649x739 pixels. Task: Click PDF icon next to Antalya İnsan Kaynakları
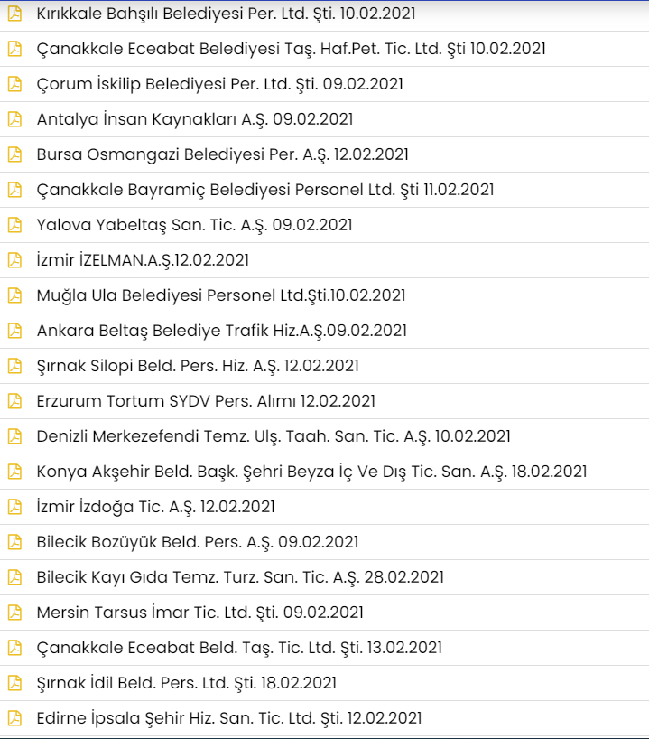tap(14, 119)
